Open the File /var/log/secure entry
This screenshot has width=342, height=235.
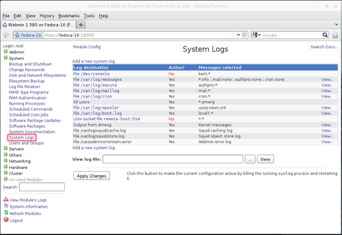[x=95, y=85]
